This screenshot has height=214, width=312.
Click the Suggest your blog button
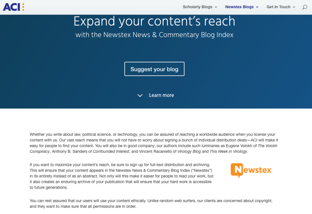click(x=154, y=69)
